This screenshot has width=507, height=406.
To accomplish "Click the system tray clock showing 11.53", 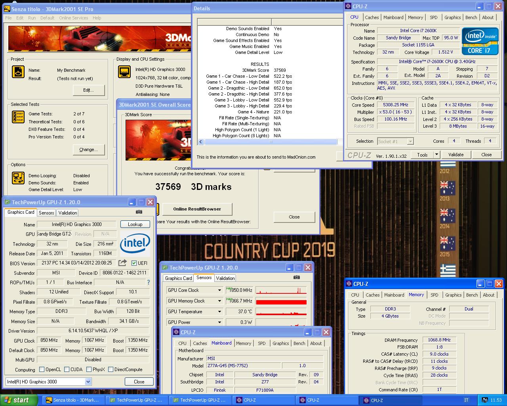I will pyautogui.click(x=496, y=400).
